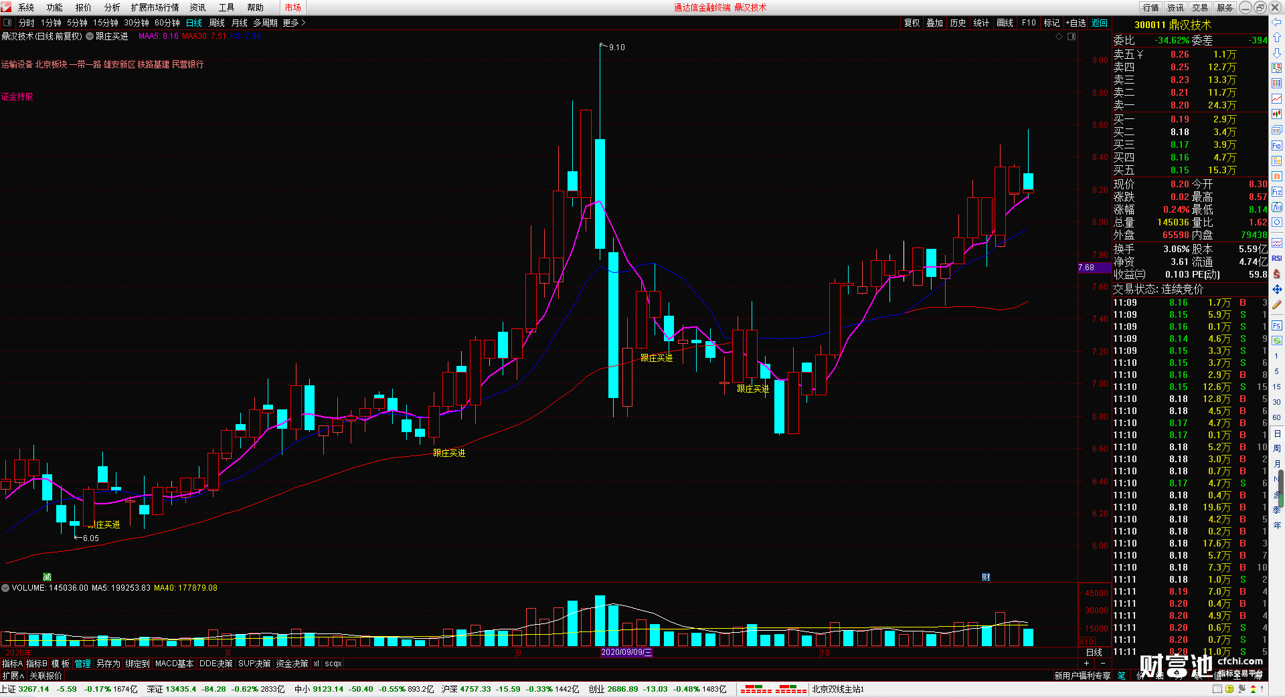Image resolution: width=1285 pixels, height=697 pixels.
Task: Open the 扩展市场行情 menu
Action: (155, 7)
